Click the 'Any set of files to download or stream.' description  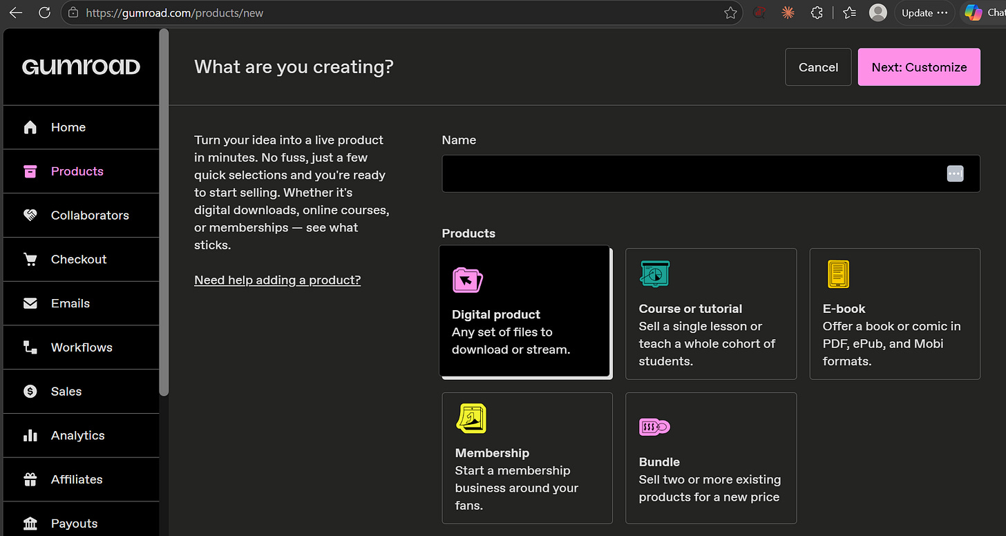[511, 341]
